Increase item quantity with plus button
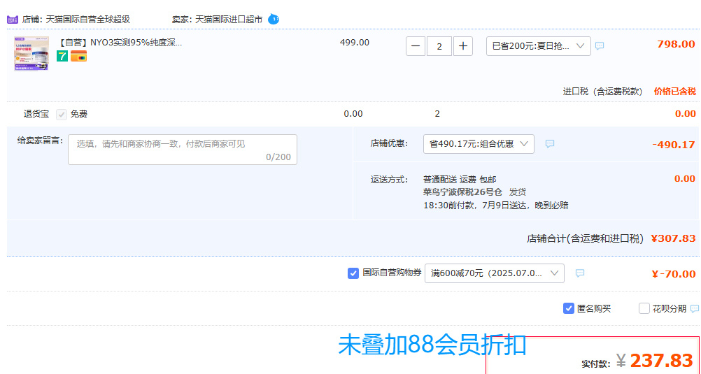Screen dimensions: 701x374 pyautogui.click(x=463, y=46)
